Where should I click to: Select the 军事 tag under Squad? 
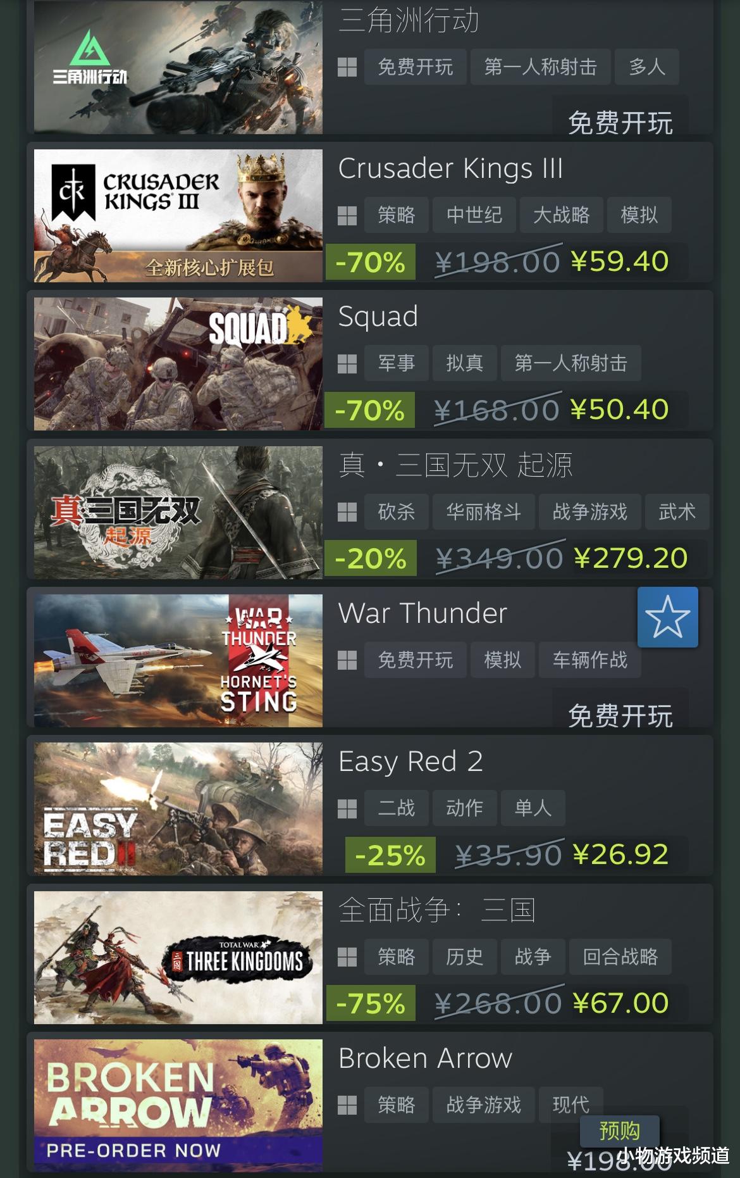[397, 363]
